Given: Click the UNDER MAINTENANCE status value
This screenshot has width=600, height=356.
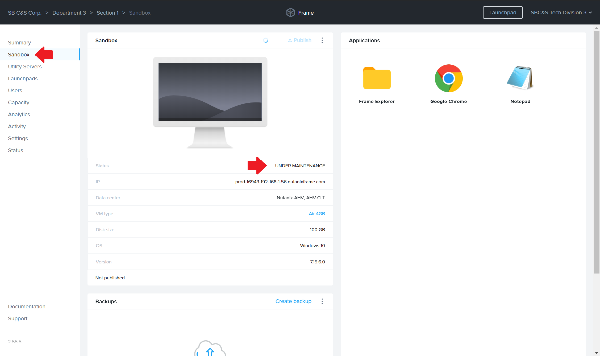Looking at the screenshot, I should tap(300, 166).
